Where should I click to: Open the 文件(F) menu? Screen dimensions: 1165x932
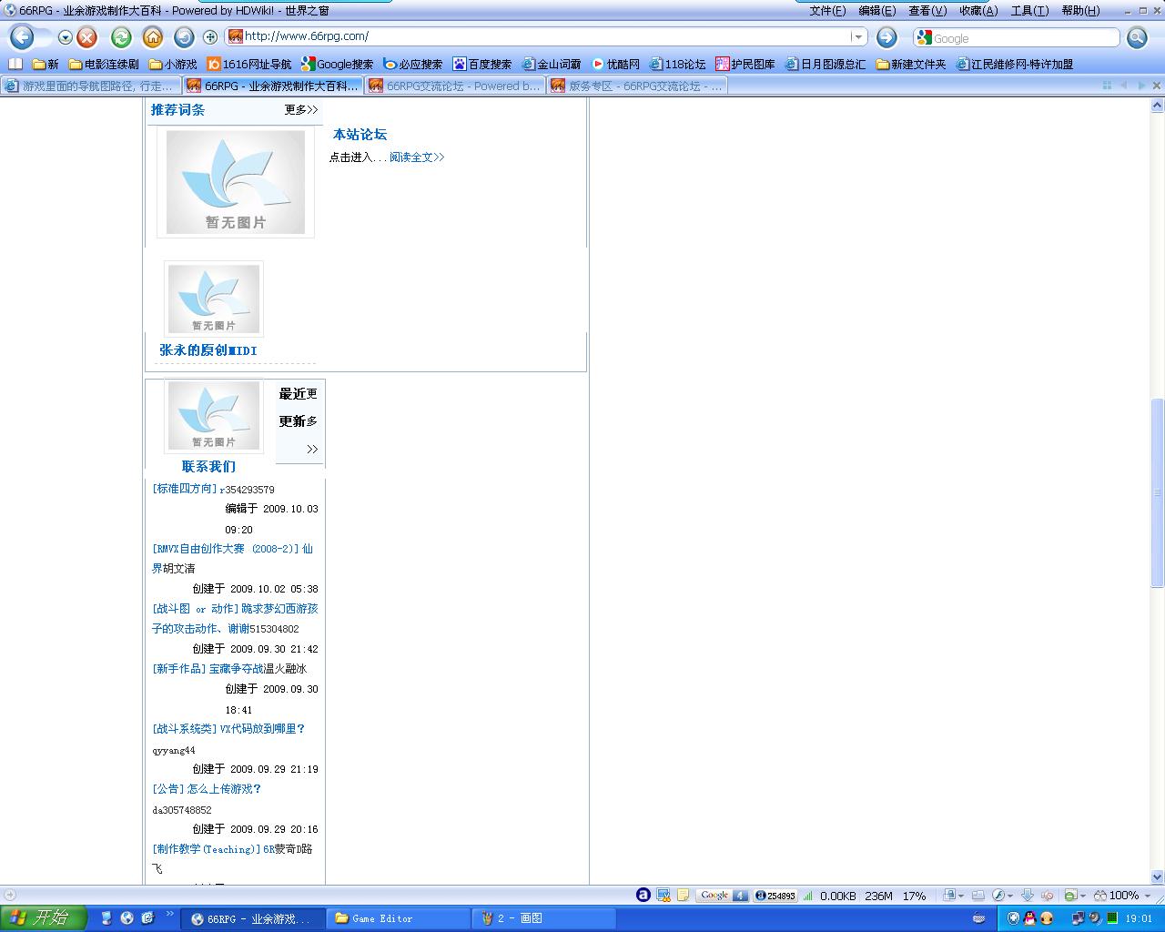[827, 11]
